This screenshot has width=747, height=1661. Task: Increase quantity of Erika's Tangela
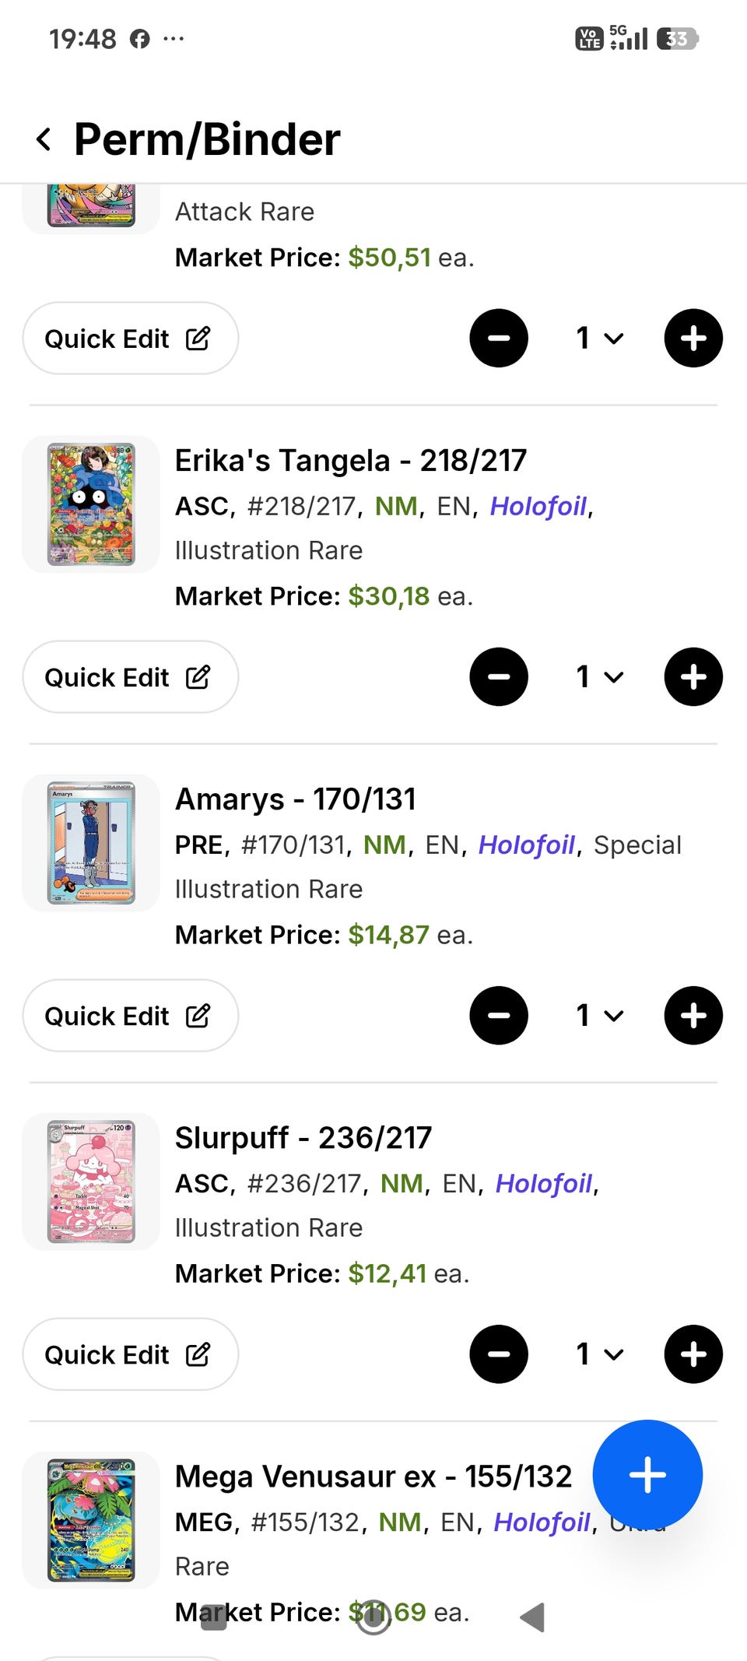pyautogui.click(x=693, y=677)
